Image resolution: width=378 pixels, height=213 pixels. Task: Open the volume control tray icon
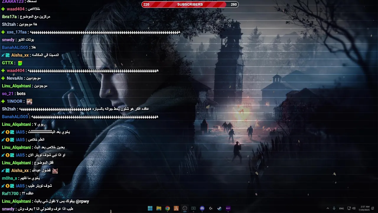pyautogui.click(x=354, y=208)
